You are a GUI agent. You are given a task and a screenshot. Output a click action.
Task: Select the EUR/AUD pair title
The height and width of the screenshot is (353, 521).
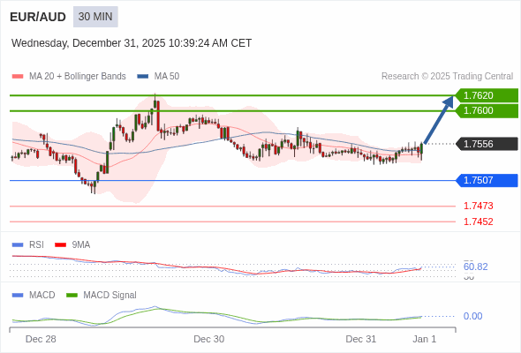(38, 17)
